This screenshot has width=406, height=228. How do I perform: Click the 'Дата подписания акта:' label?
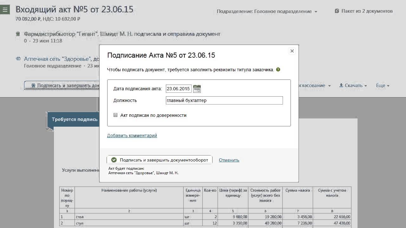138,89
